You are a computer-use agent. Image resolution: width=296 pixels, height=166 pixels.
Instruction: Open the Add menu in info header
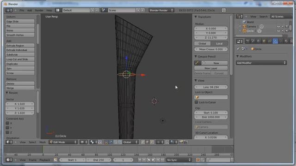[30, 10]
